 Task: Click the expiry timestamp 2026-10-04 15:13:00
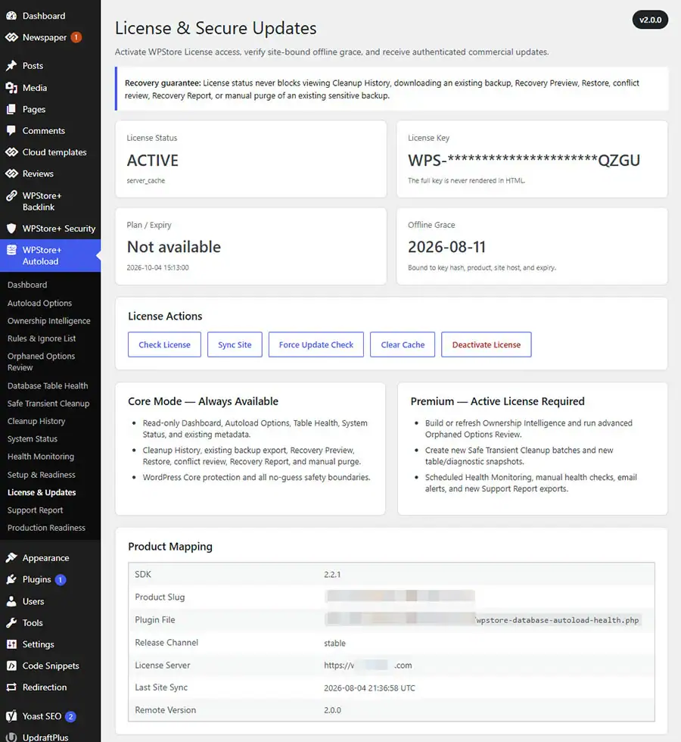tap(157, 268)
